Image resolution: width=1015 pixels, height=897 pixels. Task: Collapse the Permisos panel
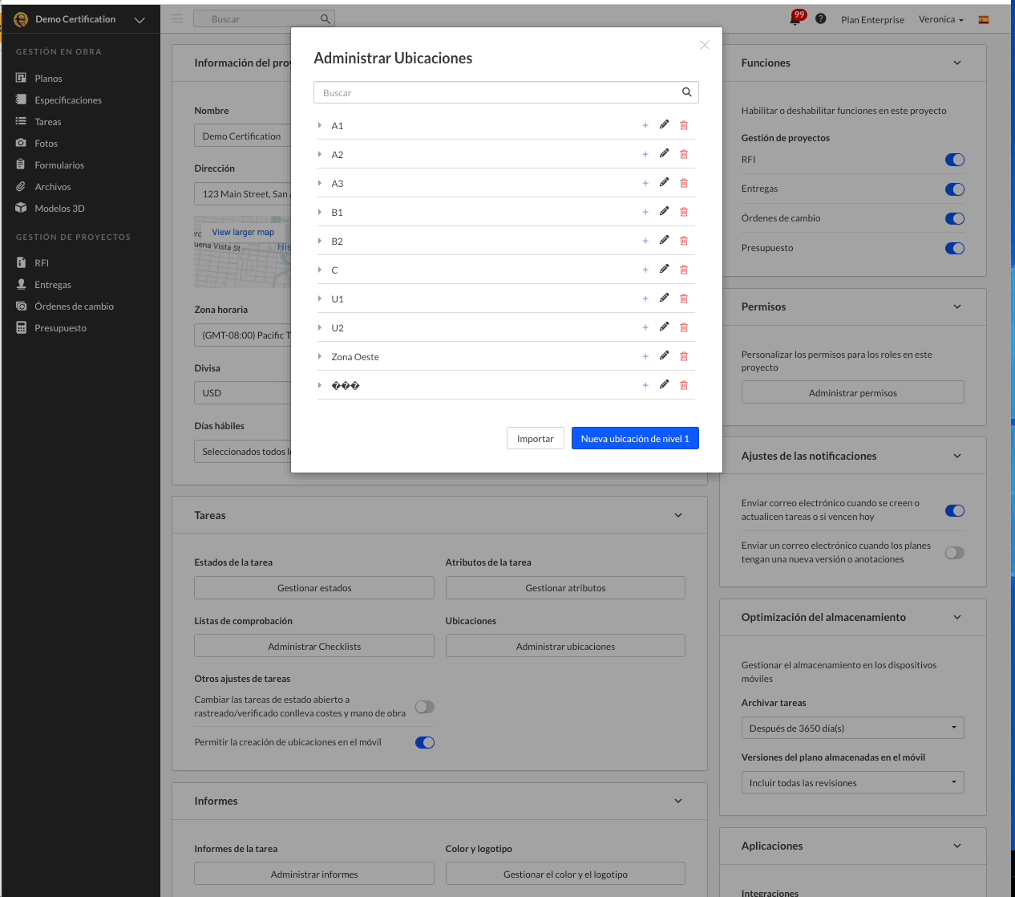pos(957,306)
